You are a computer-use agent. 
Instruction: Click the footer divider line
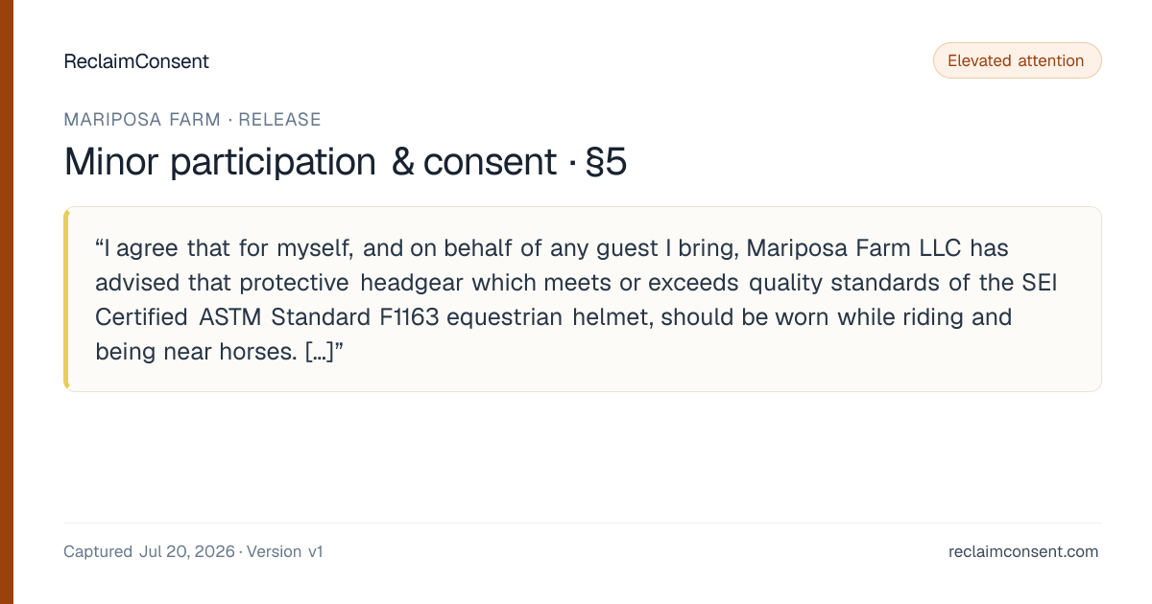[x=583, y=523]
